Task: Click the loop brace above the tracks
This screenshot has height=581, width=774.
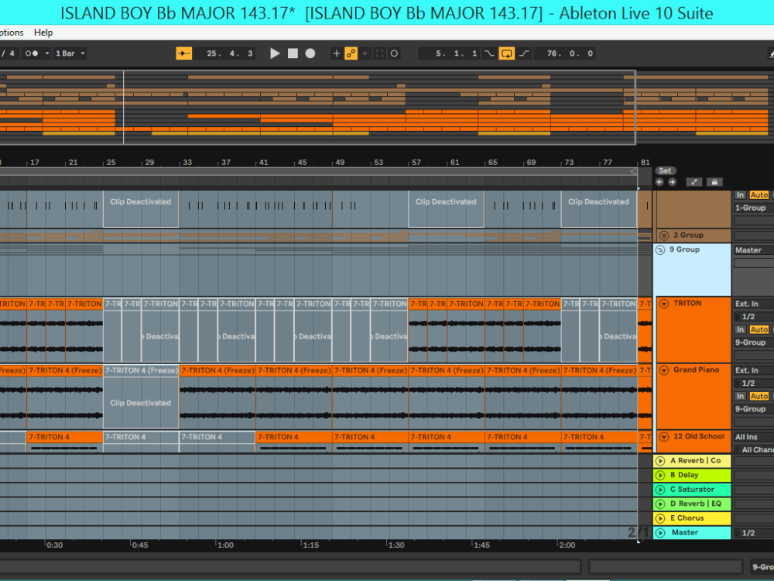Action: (x=318, y=171)
